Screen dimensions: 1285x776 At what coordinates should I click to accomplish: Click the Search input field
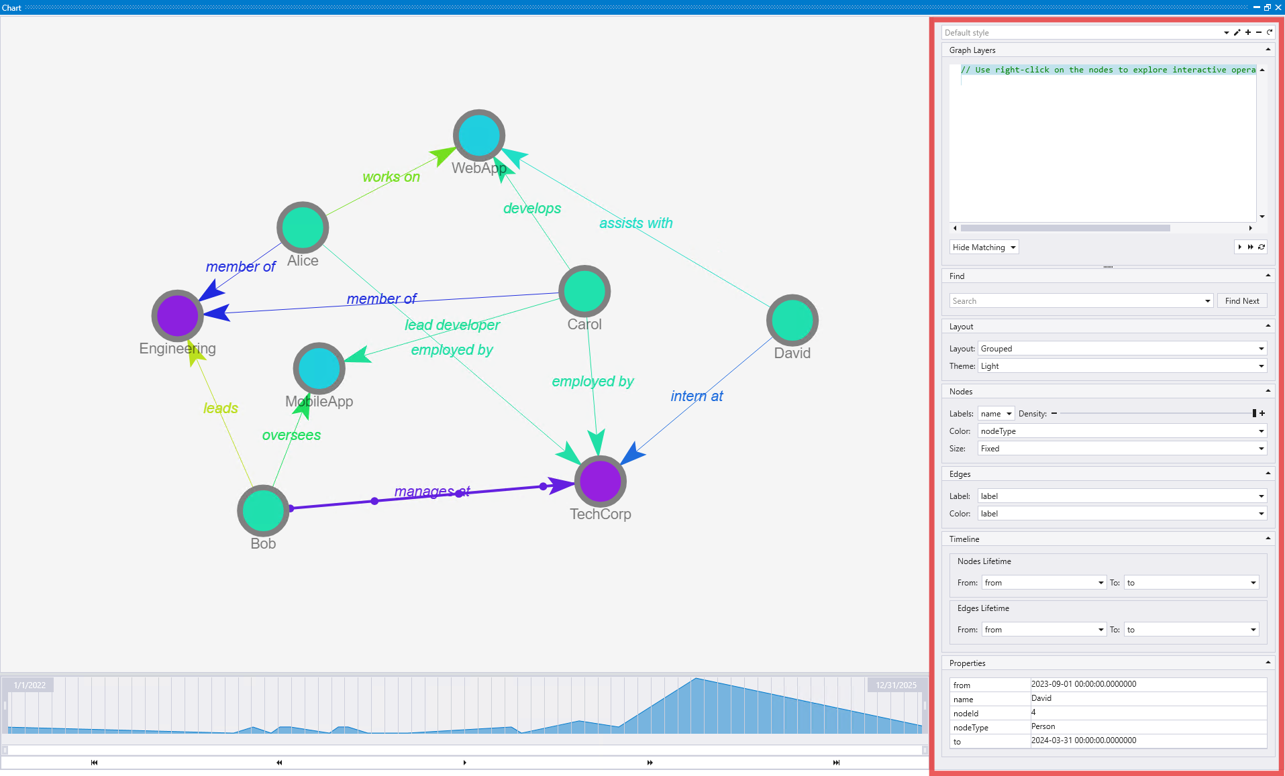tap(1081, 301)
